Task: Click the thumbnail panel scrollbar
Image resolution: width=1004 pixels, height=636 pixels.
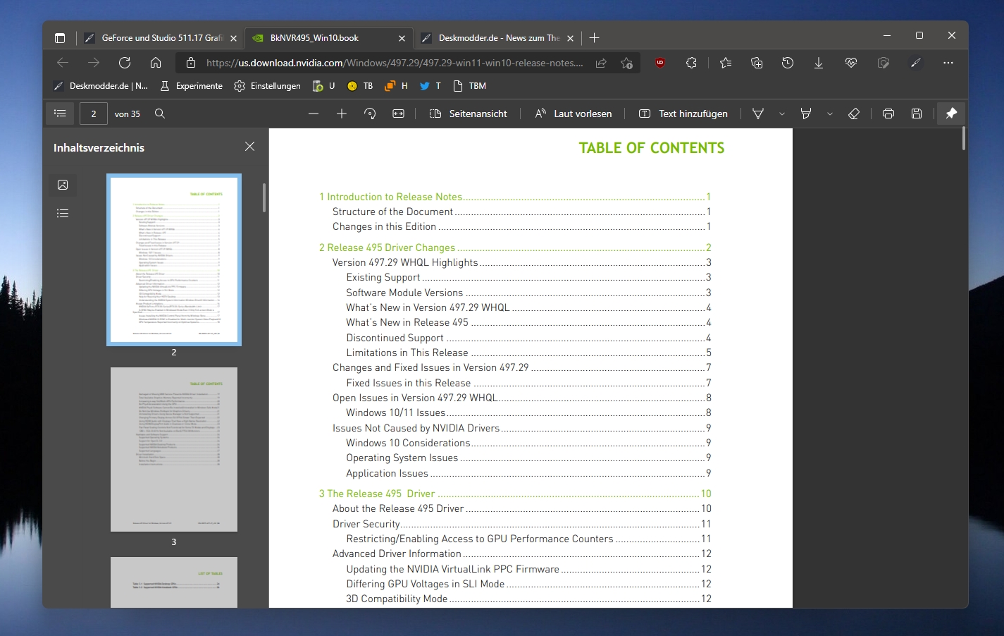Action: 264,197
